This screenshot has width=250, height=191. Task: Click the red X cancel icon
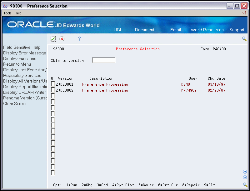click(62, 39)
